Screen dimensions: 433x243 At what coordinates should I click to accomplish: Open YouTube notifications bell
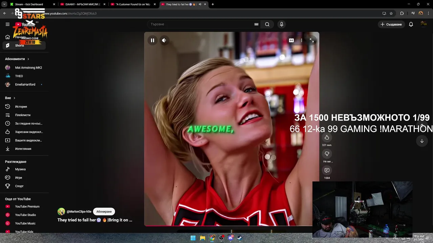pyautogui.click(x=411, y=24)
